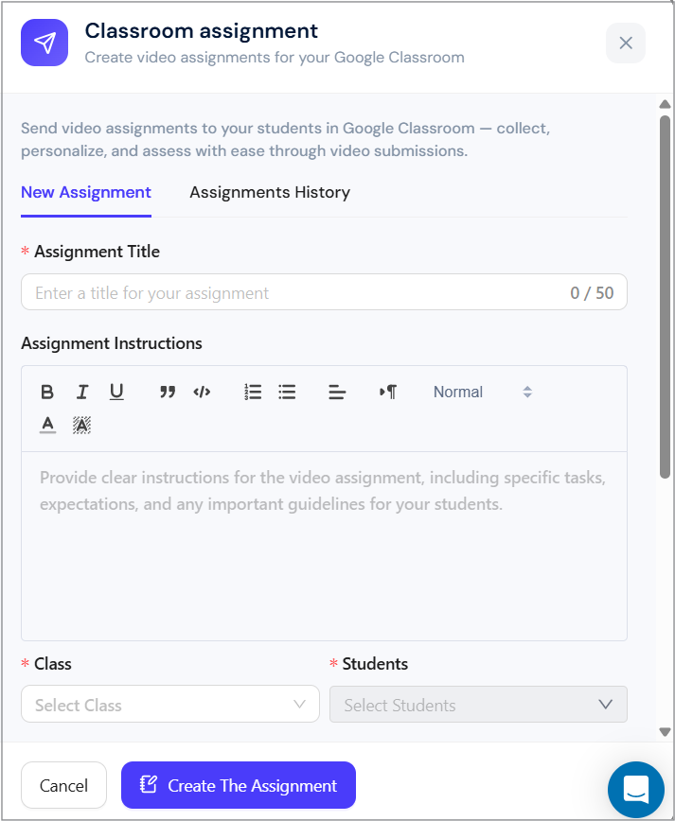Switch to the New Assignment tab

tap(86, 192)
